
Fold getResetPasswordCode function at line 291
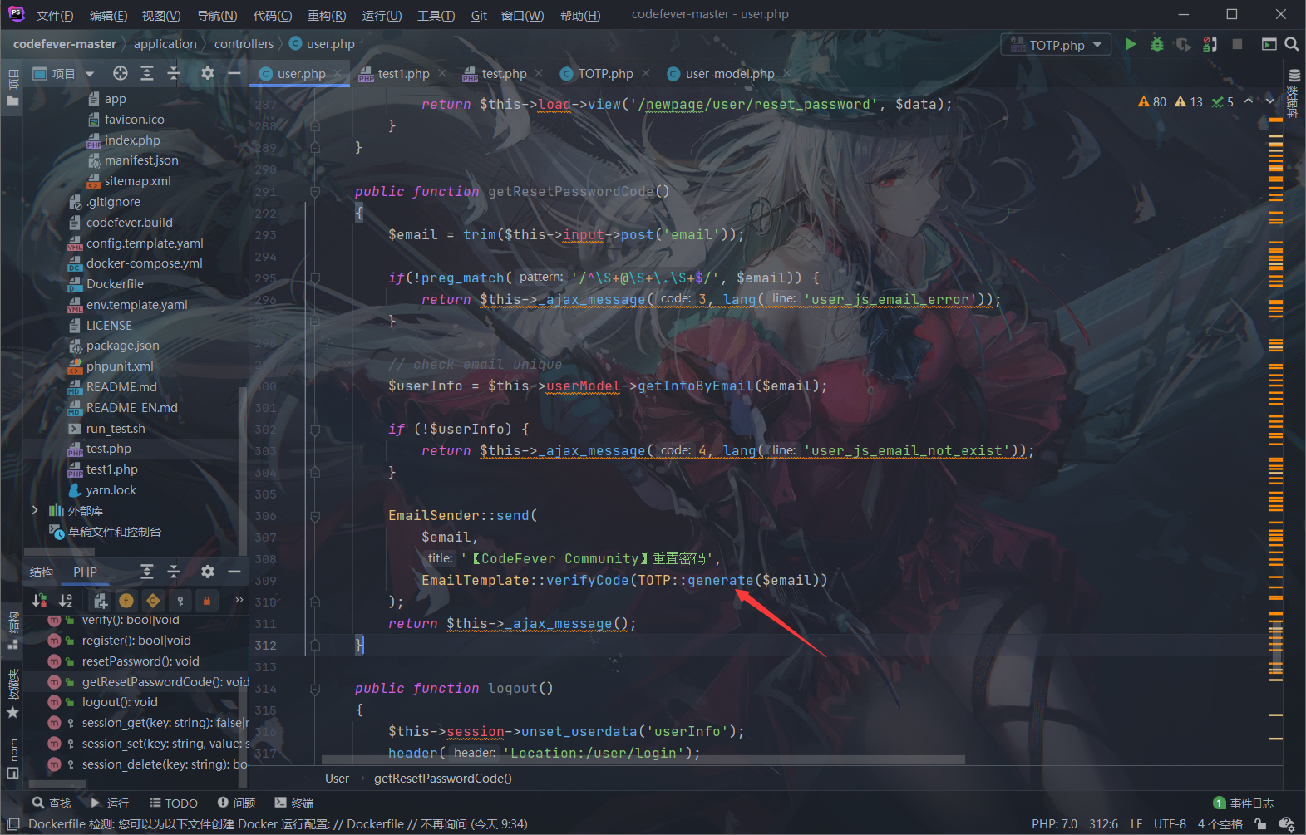(x=315, y=192)
